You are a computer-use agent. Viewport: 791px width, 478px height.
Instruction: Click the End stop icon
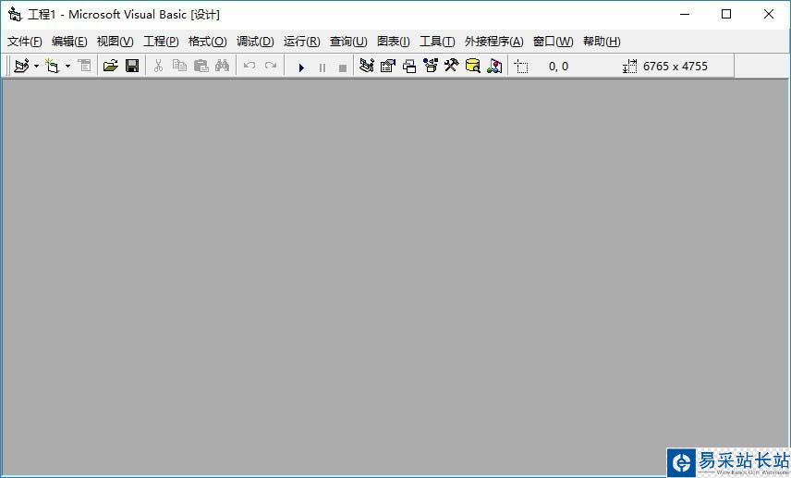pos(343,68)
